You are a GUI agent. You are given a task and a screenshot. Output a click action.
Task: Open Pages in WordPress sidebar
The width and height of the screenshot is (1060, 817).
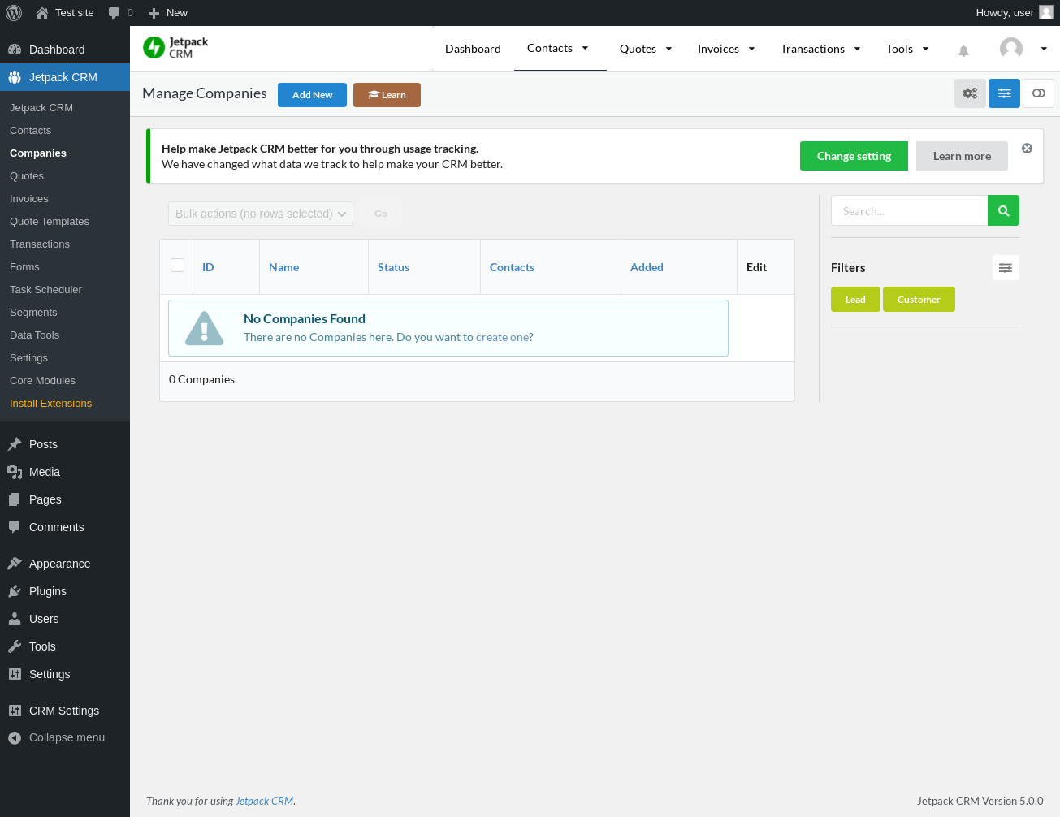coord(65,499)
